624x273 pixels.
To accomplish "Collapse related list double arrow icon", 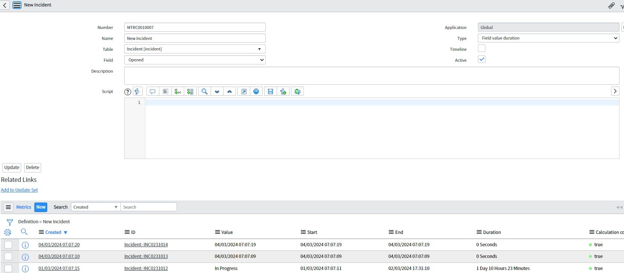I will [619, 207].
